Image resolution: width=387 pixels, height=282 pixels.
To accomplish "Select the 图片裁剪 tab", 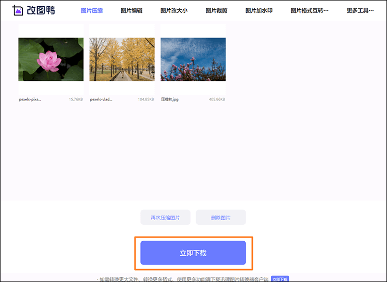I will click(216, 10).
